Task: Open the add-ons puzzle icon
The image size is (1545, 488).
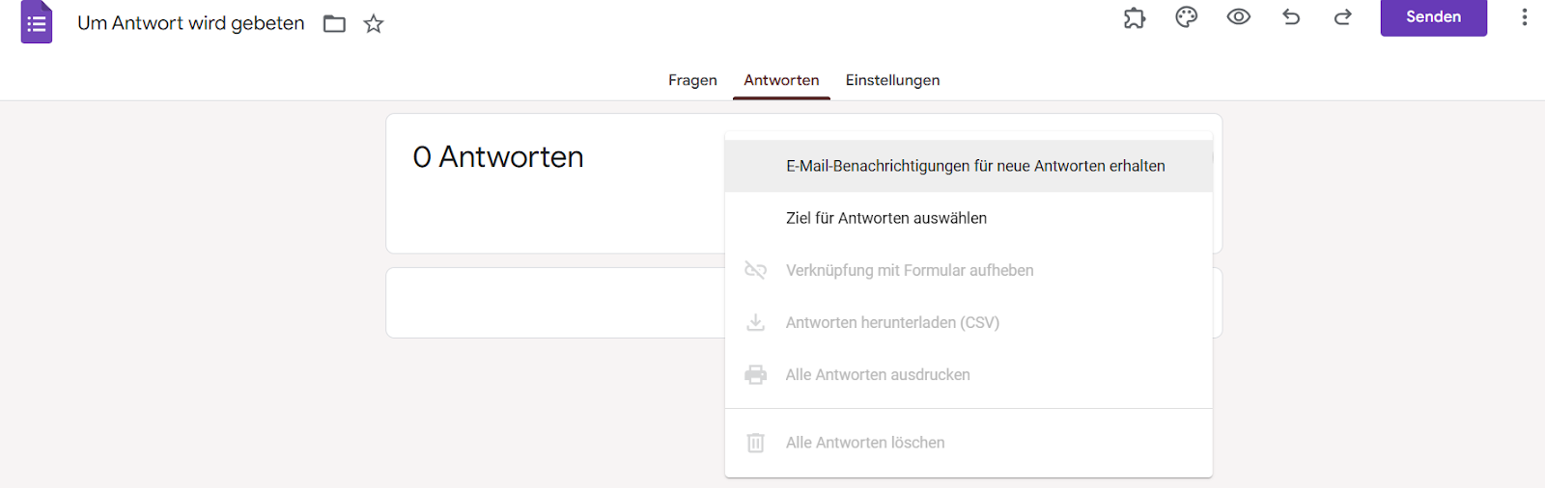Action: [1135, 17]
